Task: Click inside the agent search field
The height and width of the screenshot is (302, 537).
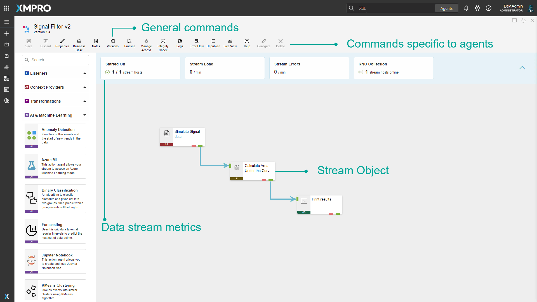Action: click(x=55, y=60)
